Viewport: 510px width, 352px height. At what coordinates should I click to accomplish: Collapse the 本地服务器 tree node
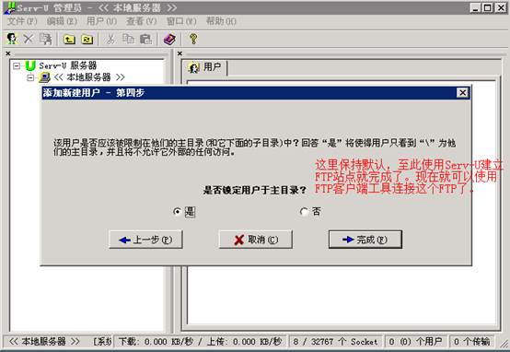coord(30,77)
